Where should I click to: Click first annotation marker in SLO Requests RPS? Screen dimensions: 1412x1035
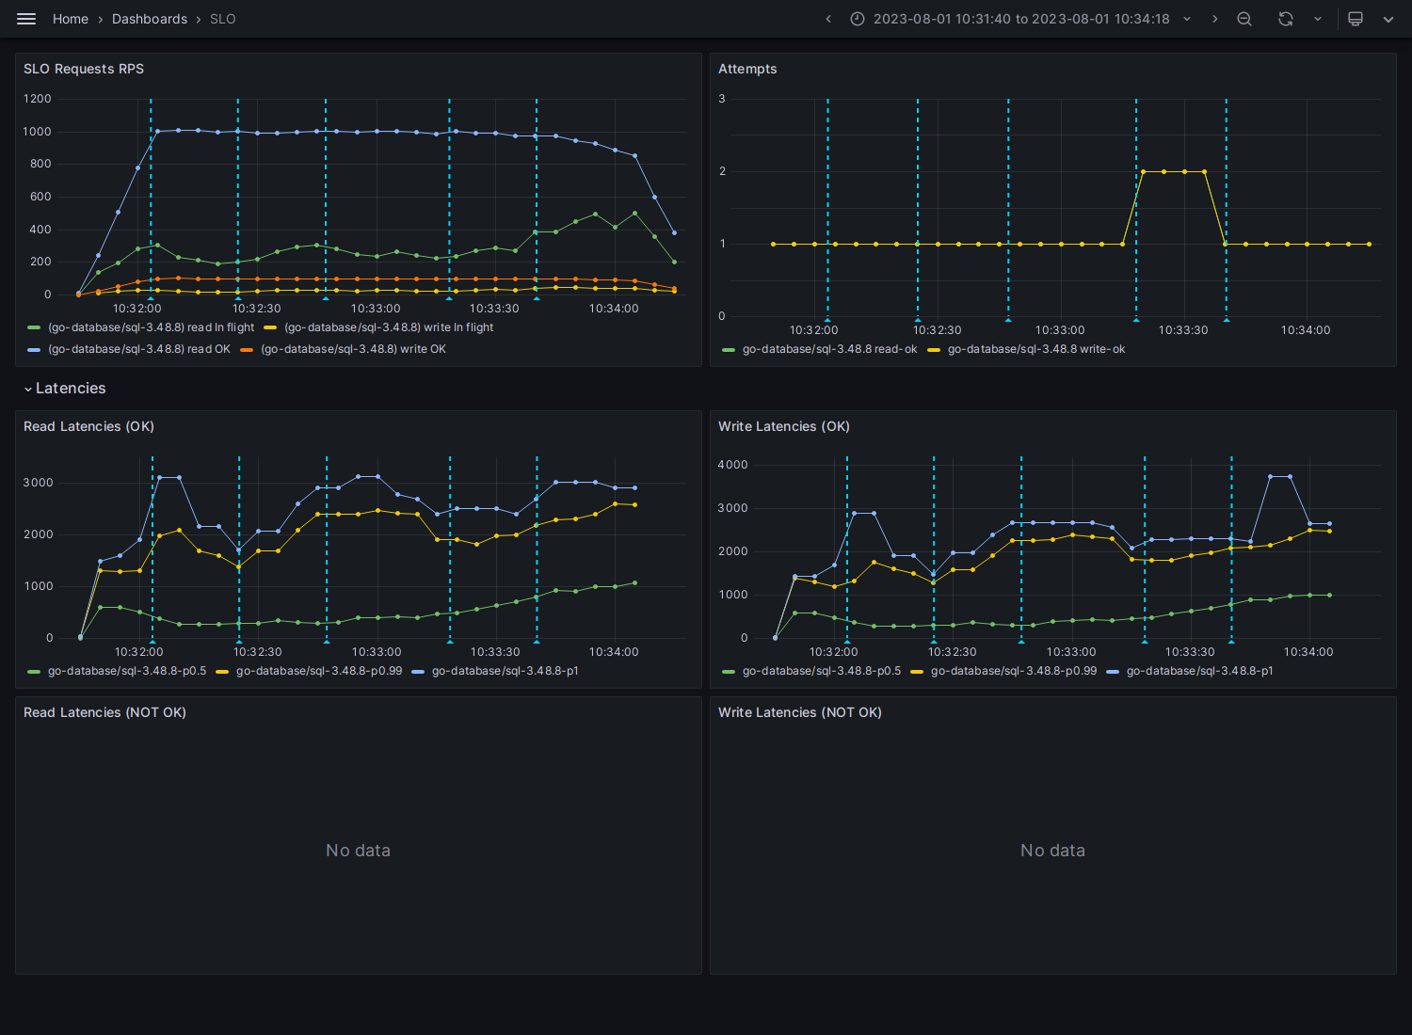point(151,298)
